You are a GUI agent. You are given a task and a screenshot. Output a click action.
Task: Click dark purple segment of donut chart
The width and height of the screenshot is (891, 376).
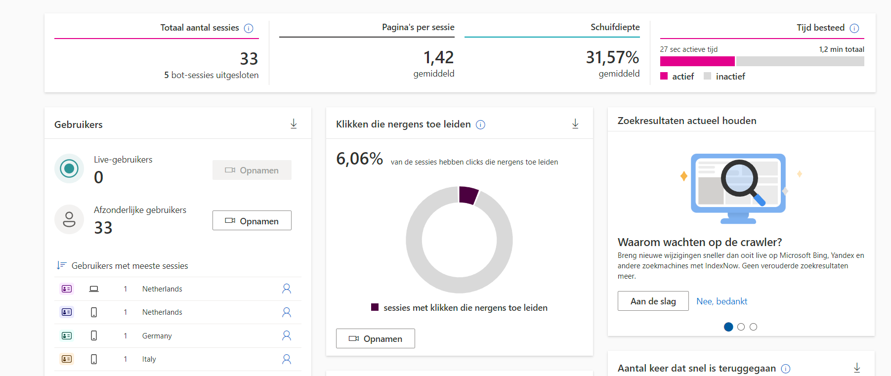point(467,195)
